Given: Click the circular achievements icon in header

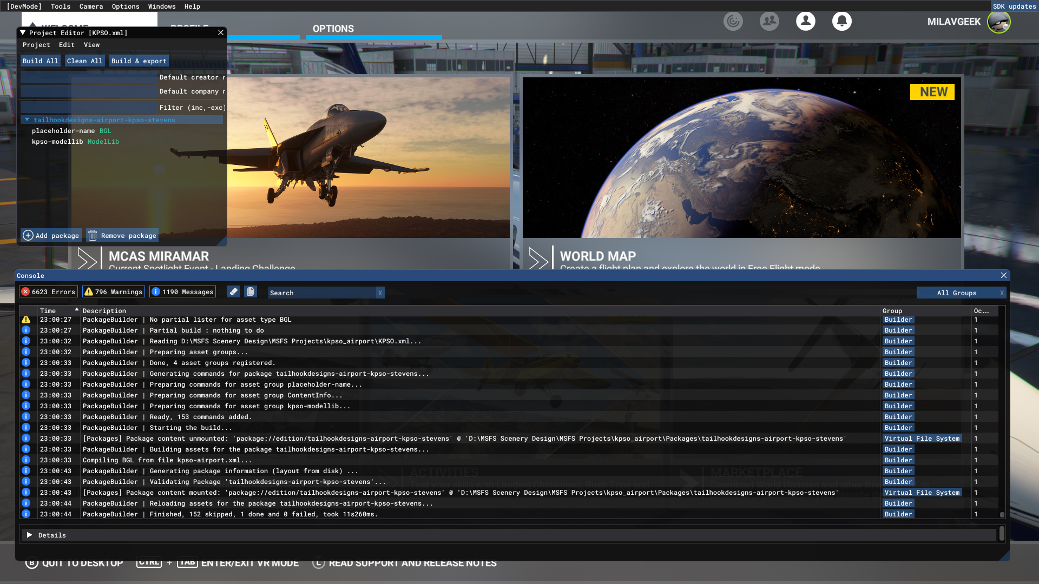Looking at the screenshot, I should coord(733,22).
